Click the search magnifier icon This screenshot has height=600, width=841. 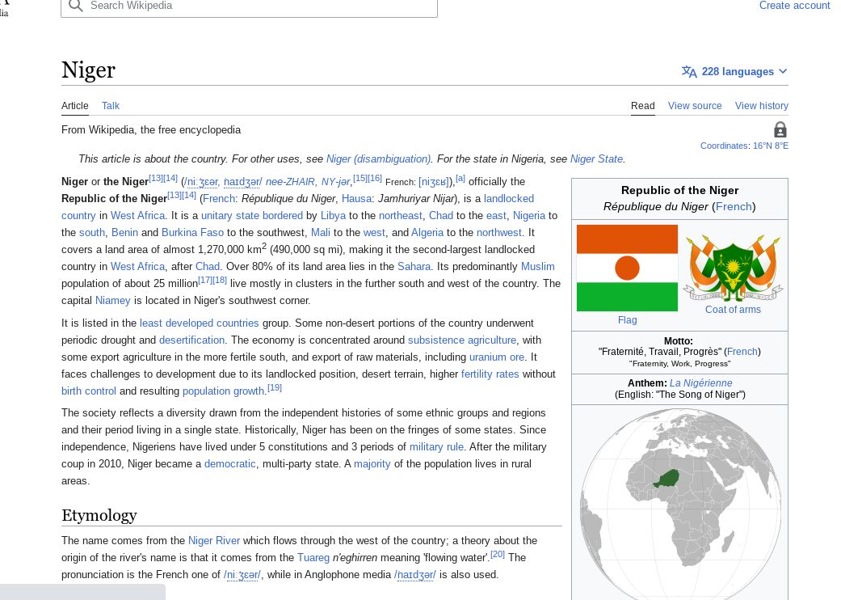76,6
